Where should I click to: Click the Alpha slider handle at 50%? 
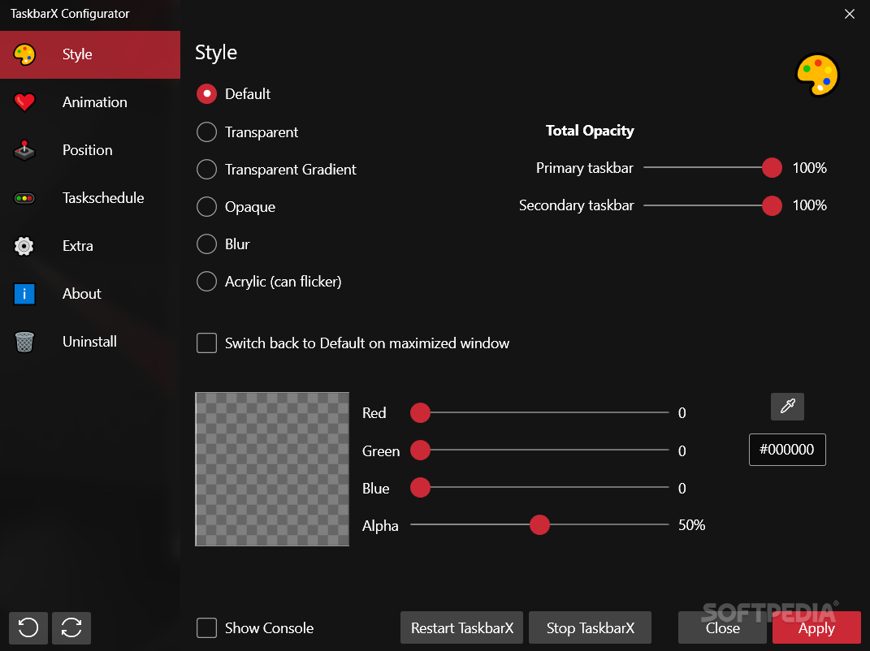(x=539, y=524)
